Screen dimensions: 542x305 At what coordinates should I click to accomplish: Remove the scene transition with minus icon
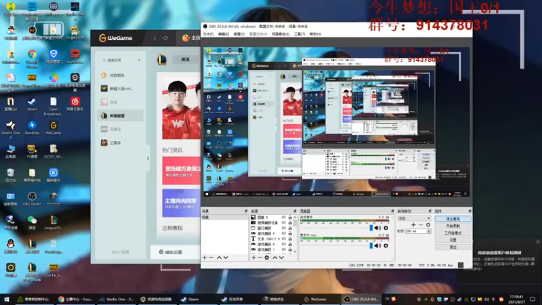tap(421, 225)
